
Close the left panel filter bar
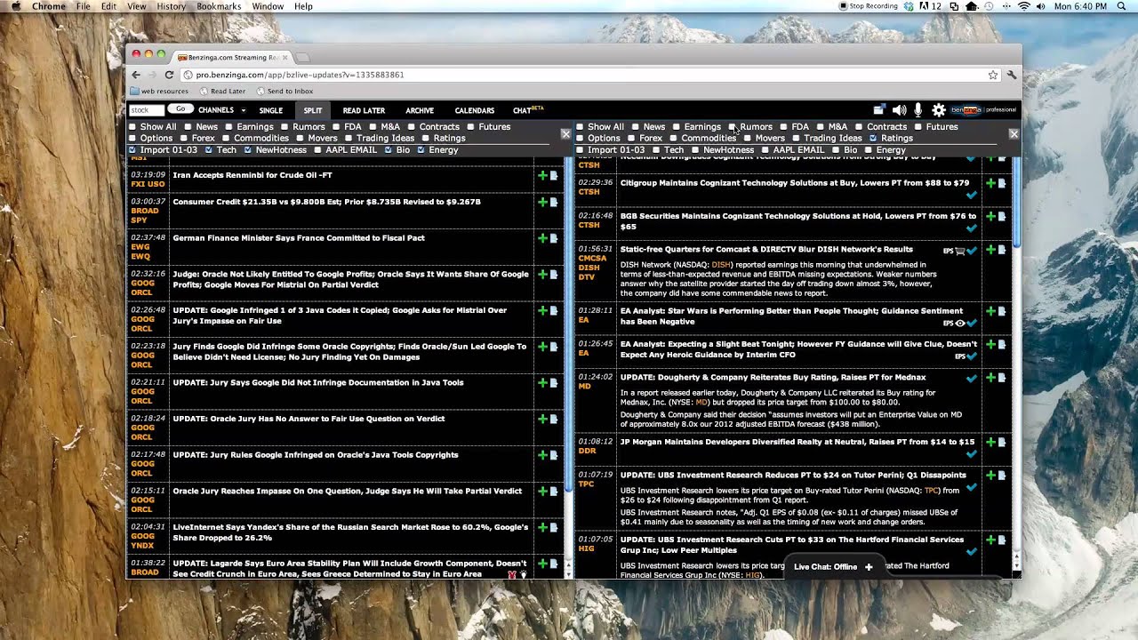coord(565,133)
